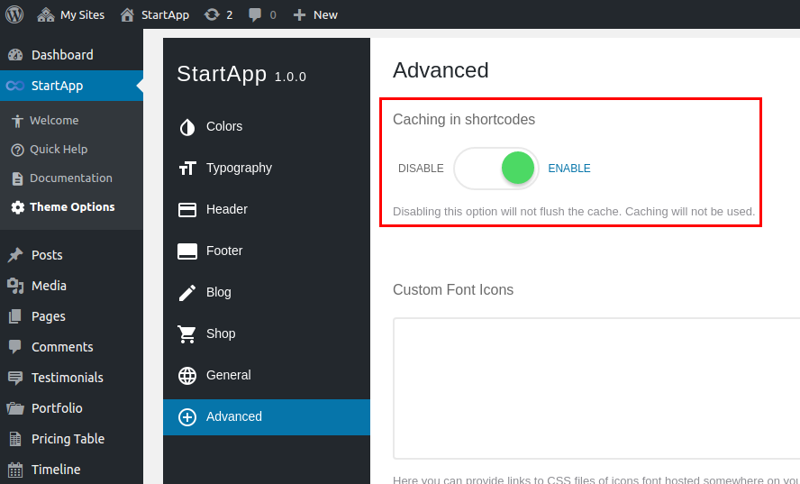800x484 pixels.
Task: Click the Welcome person icon
Action: pyautogui.click(x=17, y=121)
